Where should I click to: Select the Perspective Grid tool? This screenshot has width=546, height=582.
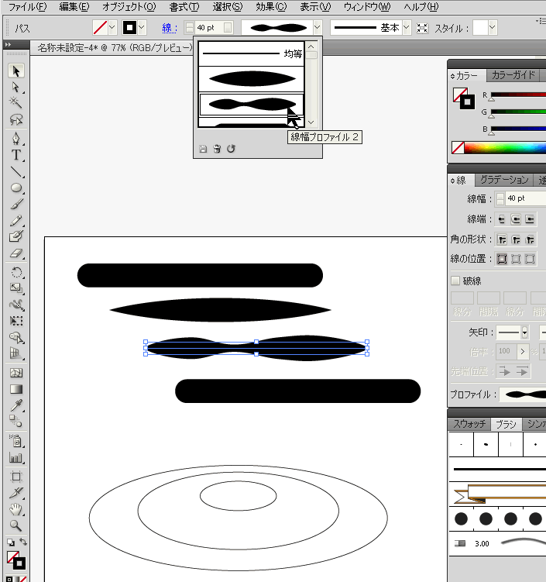(16, 353)
